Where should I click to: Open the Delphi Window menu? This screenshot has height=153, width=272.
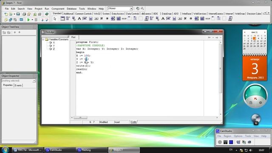coord(92,8)
